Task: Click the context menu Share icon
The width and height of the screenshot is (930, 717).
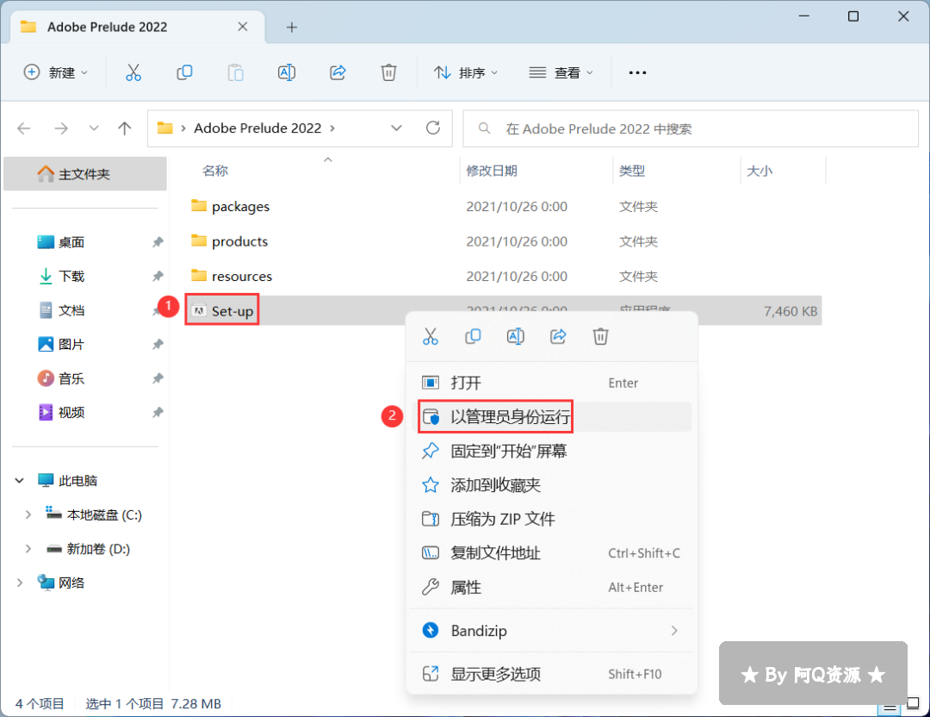Action: (558, 337)
